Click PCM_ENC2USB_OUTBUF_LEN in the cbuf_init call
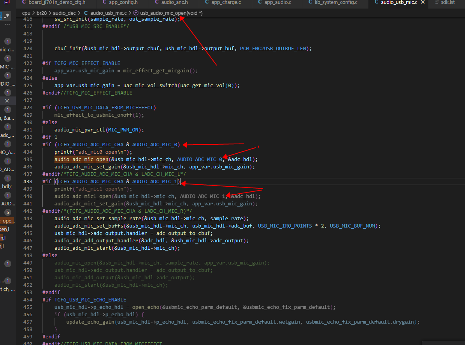This screenshot has width=465, height=345. (x=273, y=49)
